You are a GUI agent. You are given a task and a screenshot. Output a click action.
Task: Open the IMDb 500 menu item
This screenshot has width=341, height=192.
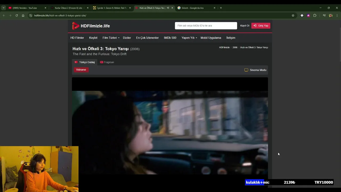tap(170, 38)
